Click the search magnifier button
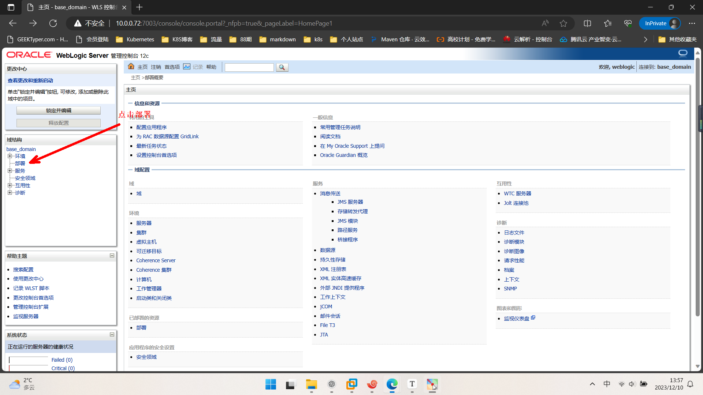Screen dimensions: 703x395 point(282,67)
